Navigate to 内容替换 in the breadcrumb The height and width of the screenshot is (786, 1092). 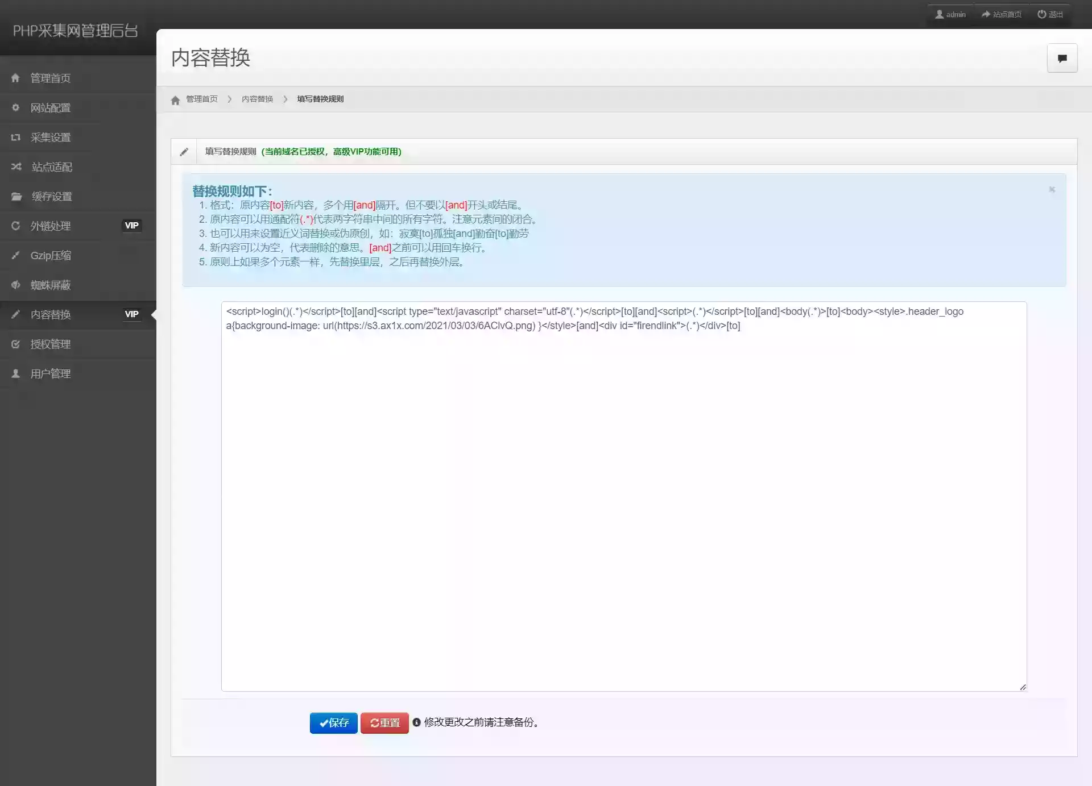(257, 98)
